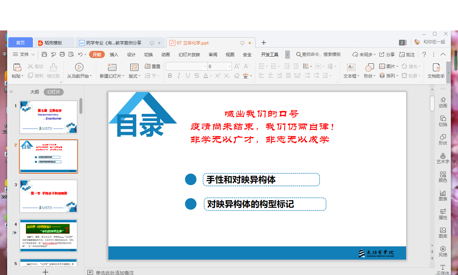Viewport: 458px width, 275px height.
Task: Toggle bold formatting
Action: click(x=170, y=76)
